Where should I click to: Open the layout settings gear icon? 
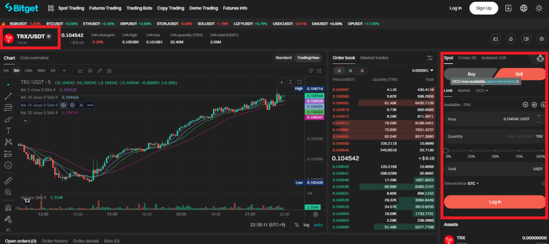pyautogui.click(x=542, y=39)
